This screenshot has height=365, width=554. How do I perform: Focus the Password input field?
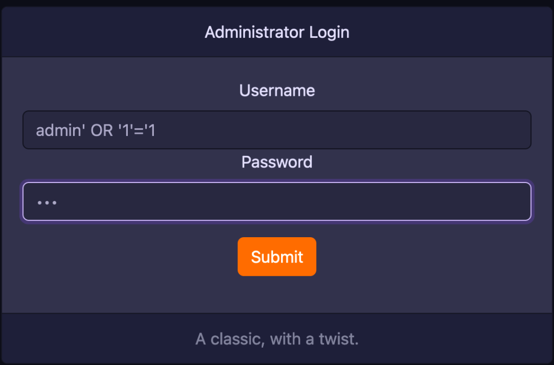pyautogui.click(x=277, y=201)
